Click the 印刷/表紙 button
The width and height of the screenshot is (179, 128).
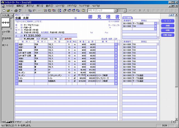point(168,35)
